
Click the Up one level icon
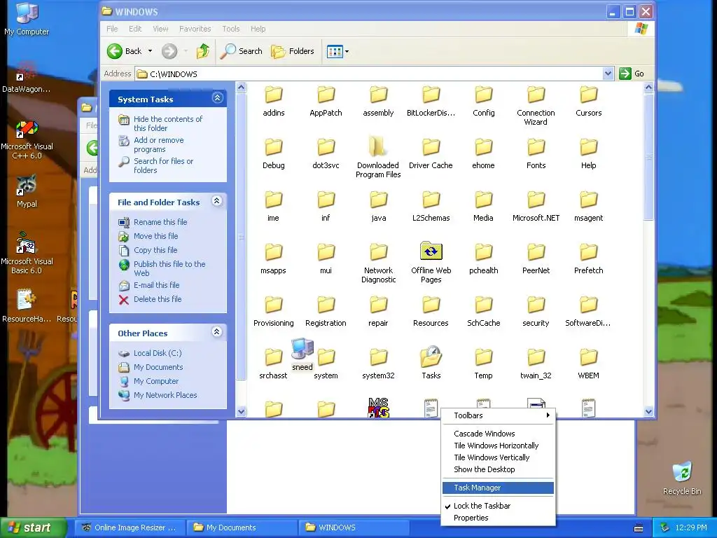[203, 51]
